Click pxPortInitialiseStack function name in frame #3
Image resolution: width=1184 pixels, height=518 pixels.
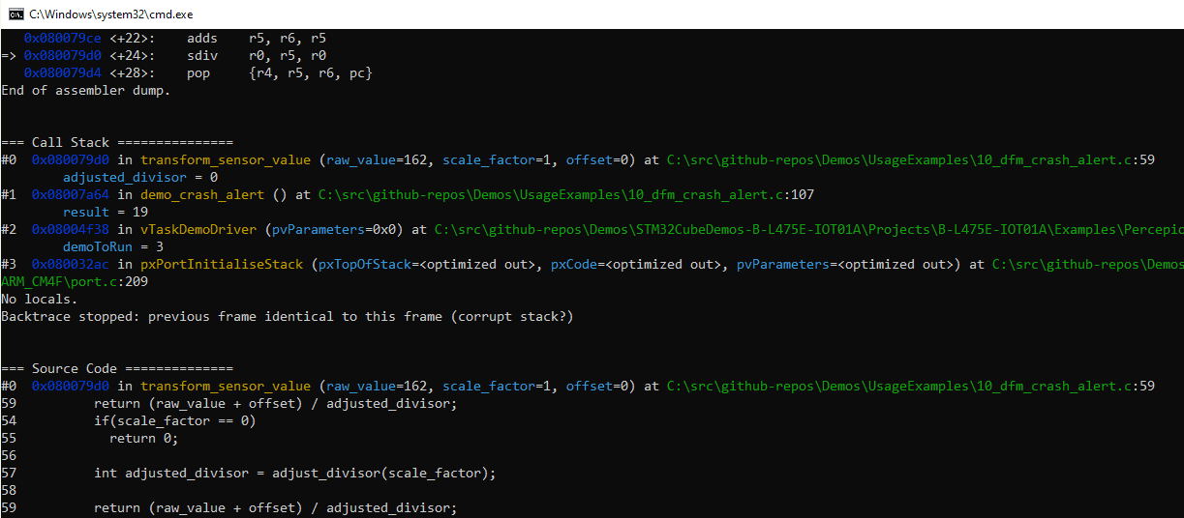tap(221, 264)
